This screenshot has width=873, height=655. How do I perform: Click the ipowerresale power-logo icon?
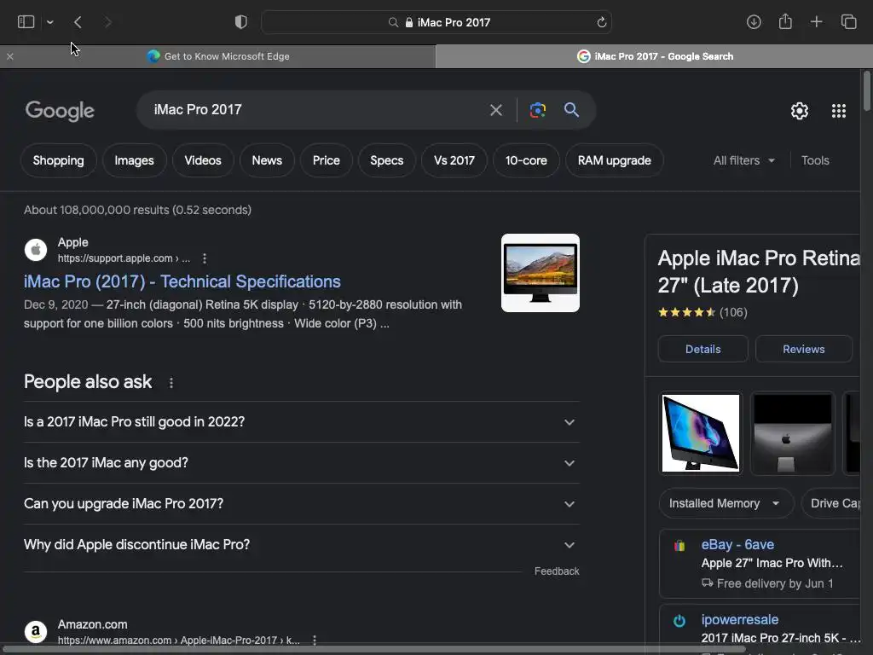coord(679,621)
